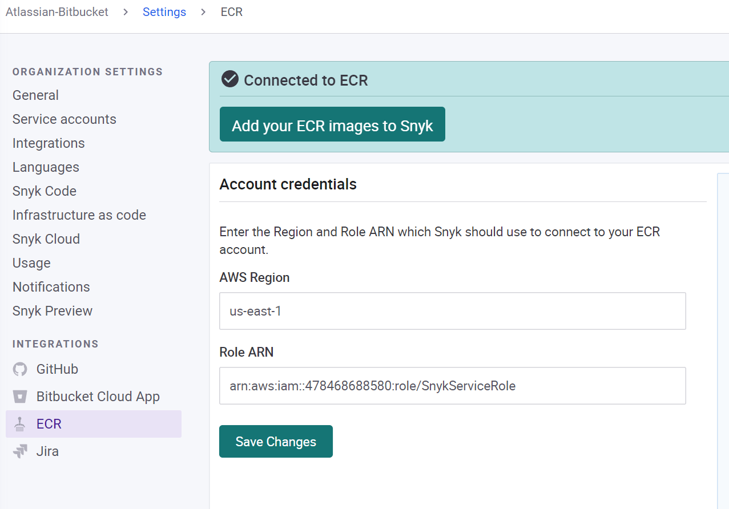Open General organization settings
This screenshot has width=729, height=509.
(x=35, y=95)
